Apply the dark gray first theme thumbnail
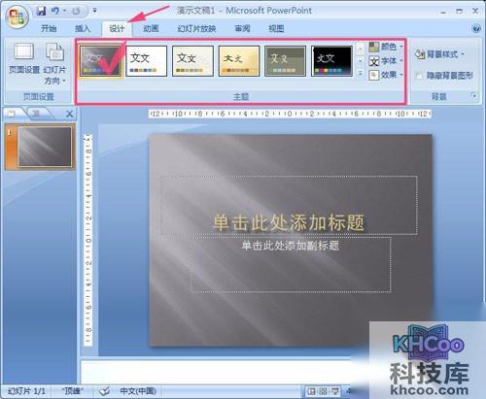Screen dimensions: 486x399 pyautogui.click(x=100, y=61)
